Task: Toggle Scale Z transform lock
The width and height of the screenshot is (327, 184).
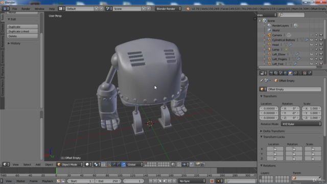Action: 313,158
